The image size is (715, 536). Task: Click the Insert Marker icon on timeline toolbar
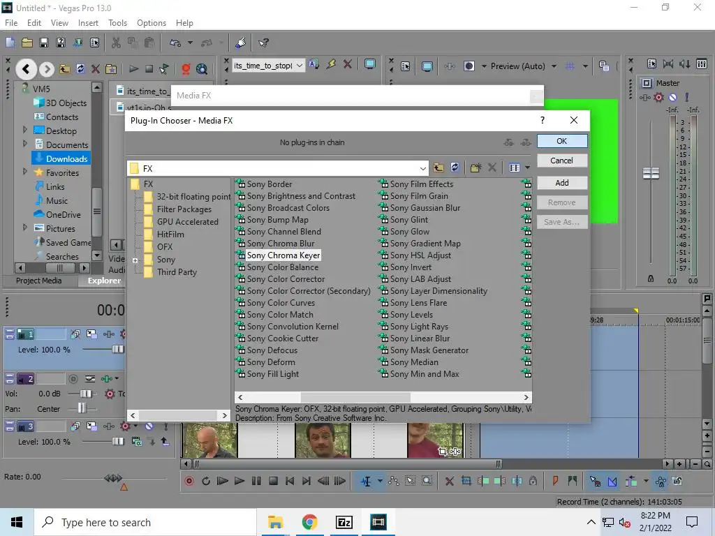(555, 481)
